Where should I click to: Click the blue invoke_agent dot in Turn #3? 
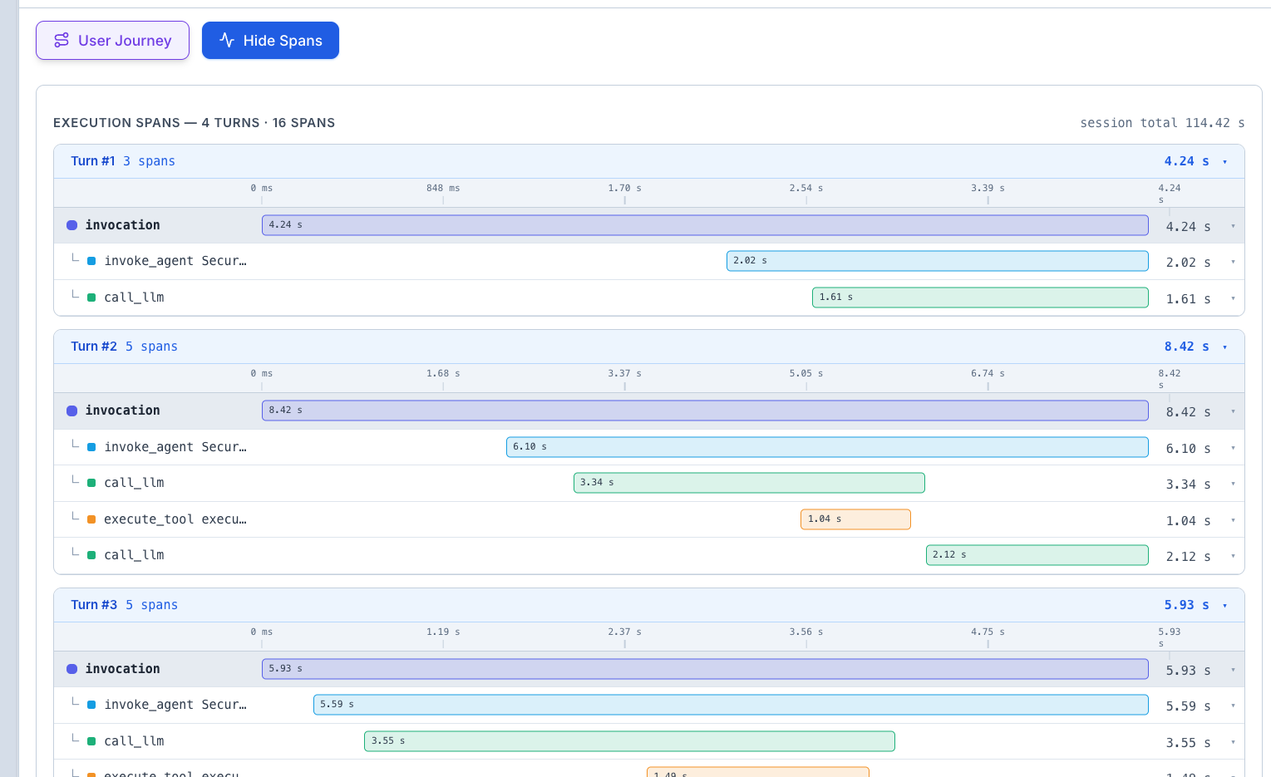click(x=91, y=704)
